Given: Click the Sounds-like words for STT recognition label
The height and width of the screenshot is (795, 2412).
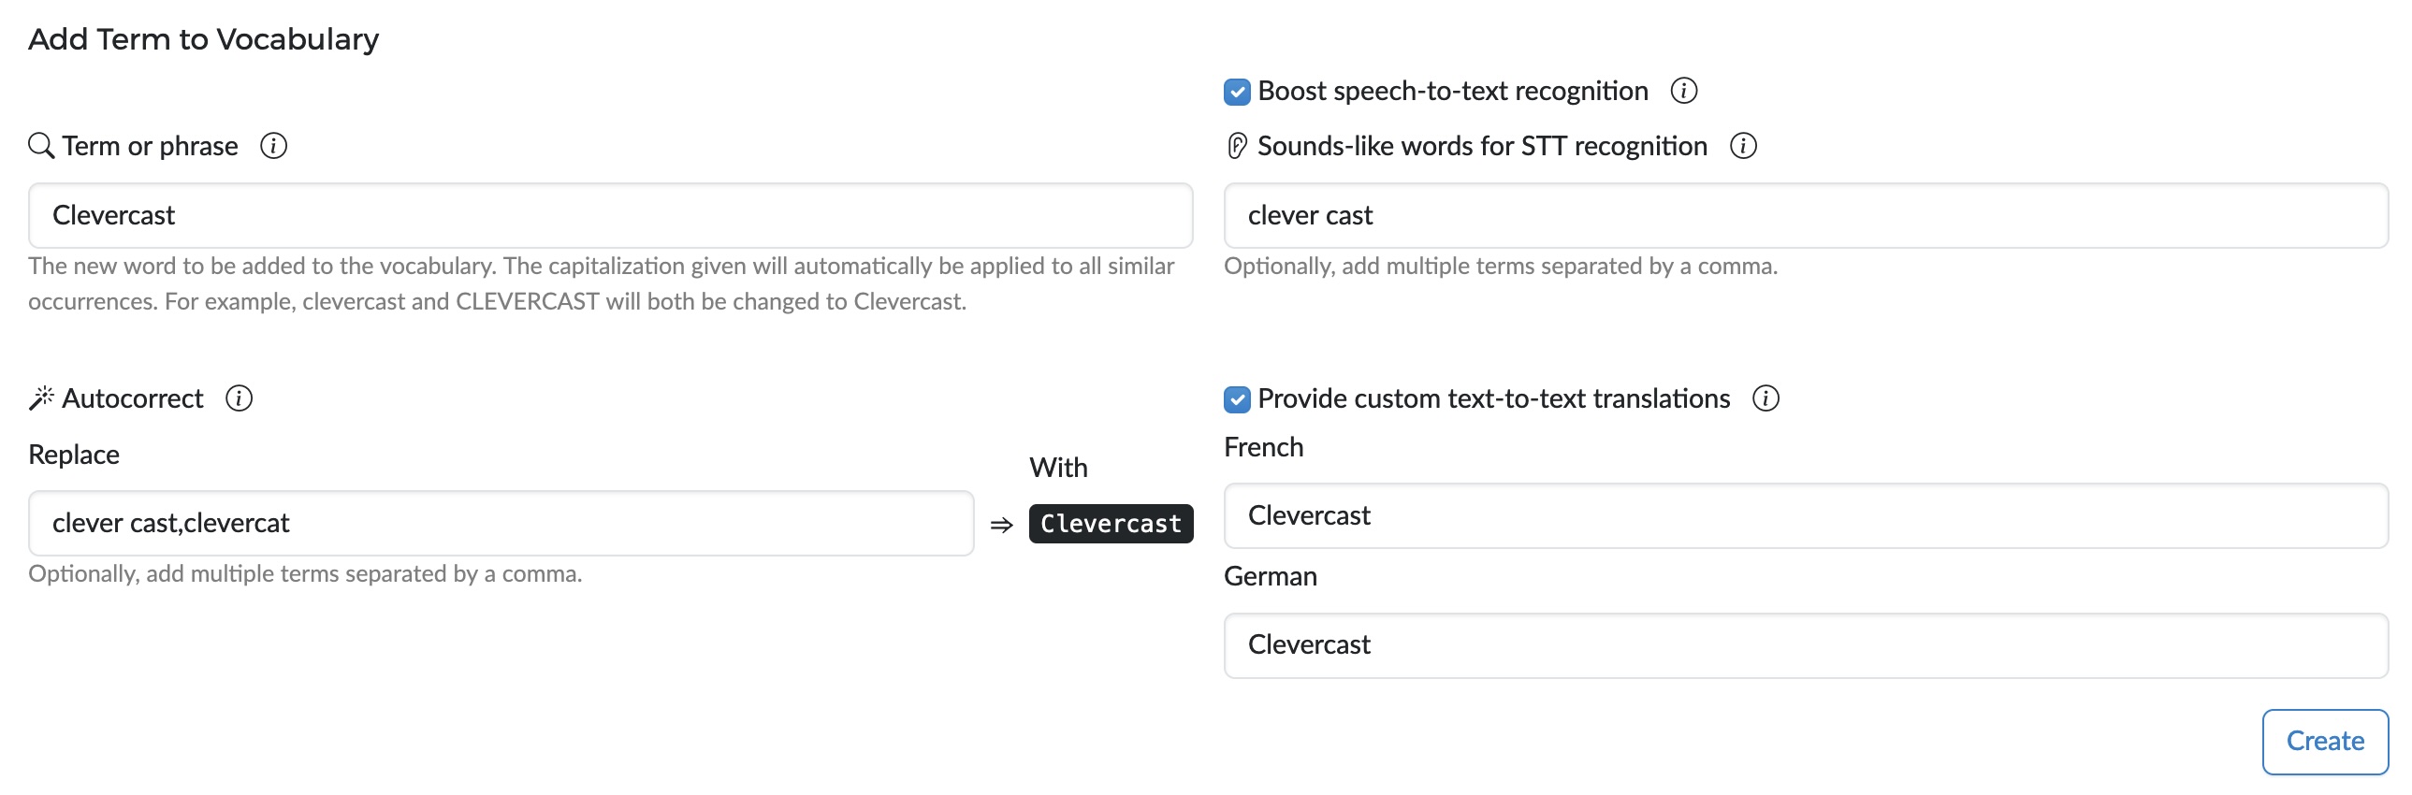Looking at the screenshot, I should pos(1482,146).
